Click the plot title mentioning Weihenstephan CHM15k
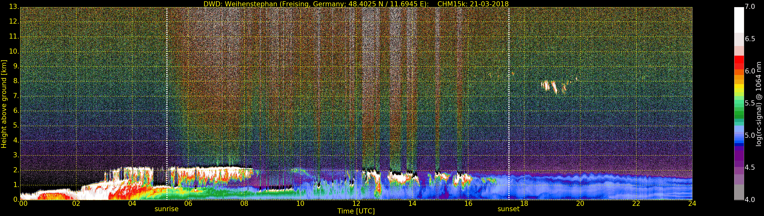The width and height of the screenshot is (764, 216). pyautogui.click(x=356, y=4)
